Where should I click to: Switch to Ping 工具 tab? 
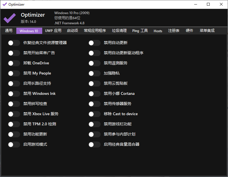140,30
